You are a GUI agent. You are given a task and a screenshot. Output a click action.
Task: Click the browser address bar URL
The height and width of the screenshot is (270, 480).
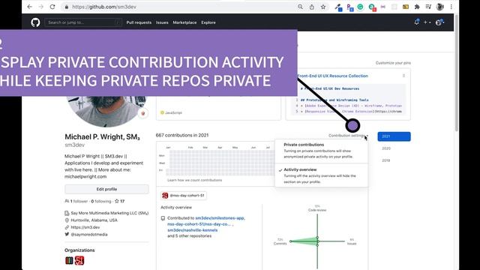click(x=104, y=7)
